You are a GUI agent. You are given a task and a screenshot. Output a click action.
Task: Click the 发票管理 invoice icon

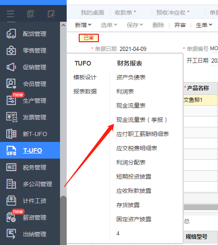(x=12, y=117)
